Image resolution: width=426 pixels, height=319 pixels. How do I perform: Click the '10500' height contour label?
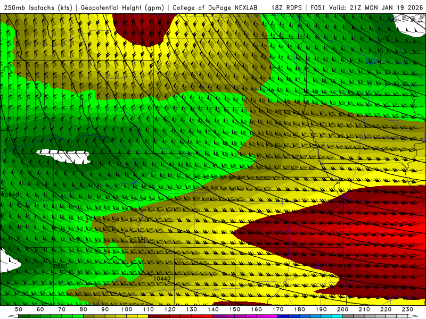(x=59, y=266)
